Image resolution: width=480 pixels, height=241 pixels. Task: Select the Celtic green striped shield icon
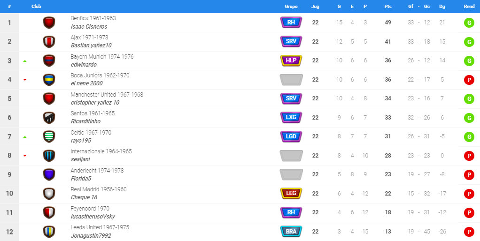(49, 136)
